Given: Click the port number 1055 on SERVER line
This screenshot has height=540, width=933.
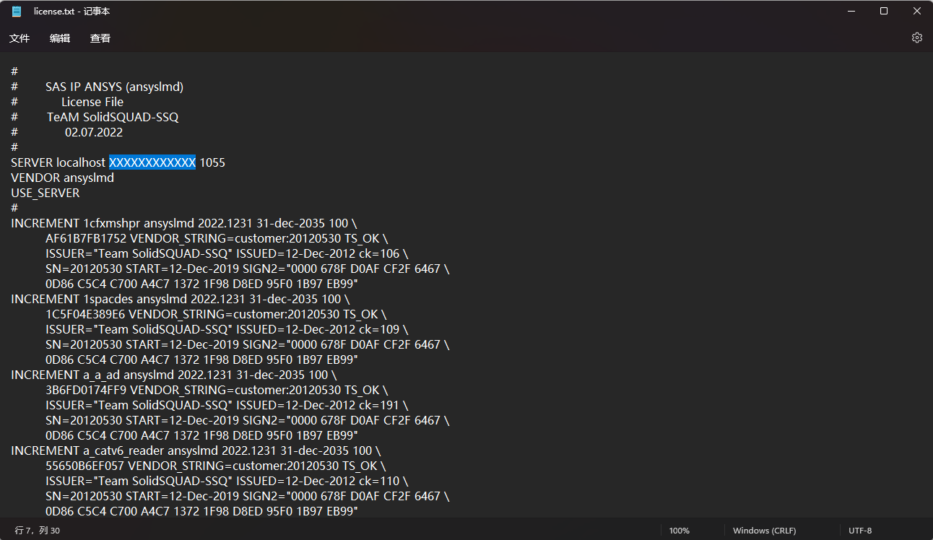Looking at the screenshot, I should [x=212, y=162].
